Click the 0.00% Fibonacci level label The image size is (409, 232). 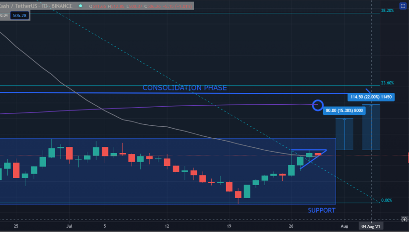[386, 200]
